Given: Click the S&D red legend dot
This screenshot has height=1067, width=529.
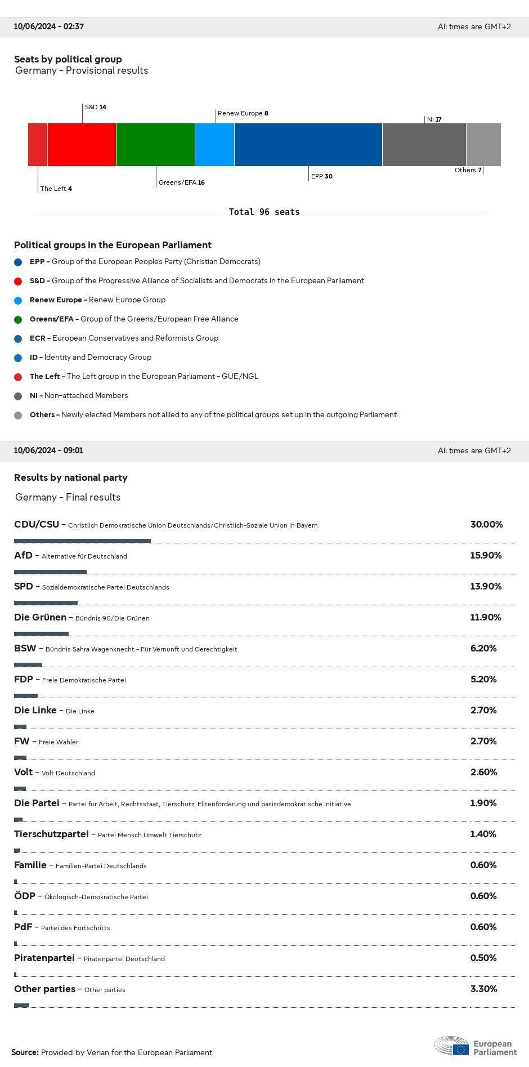Looking at the screenshot, I should click(x=18, y=281).
